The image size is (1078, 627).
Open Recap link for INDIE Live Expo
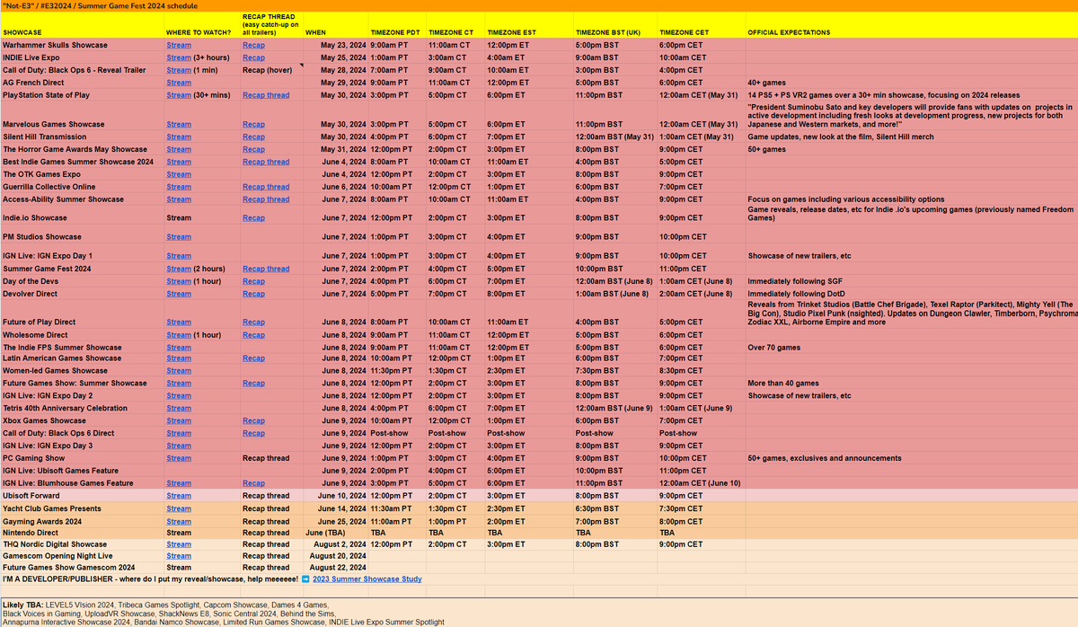(x=253, y=57)
